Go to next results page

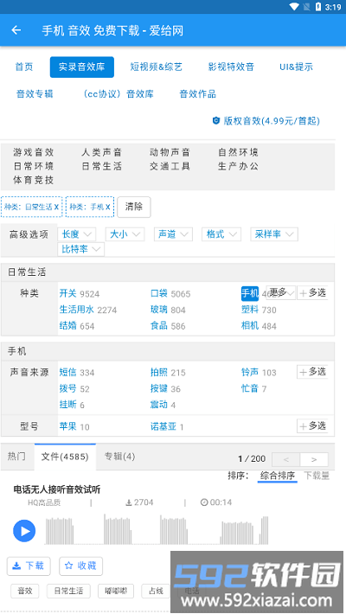click(x=314, y=459)
